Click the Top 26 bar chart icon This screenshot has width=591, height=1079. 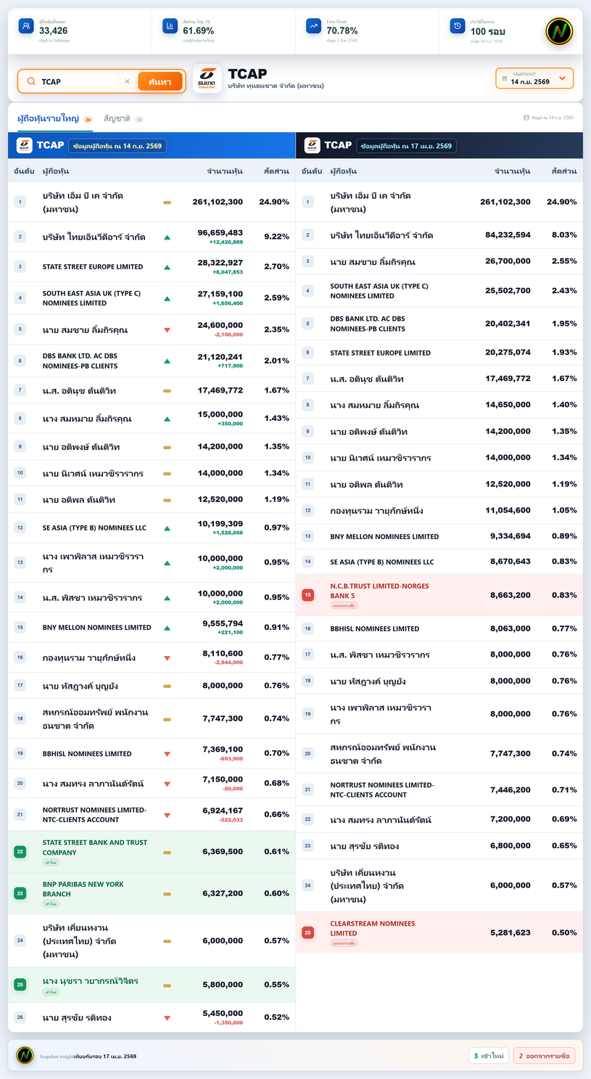[170, 26]
